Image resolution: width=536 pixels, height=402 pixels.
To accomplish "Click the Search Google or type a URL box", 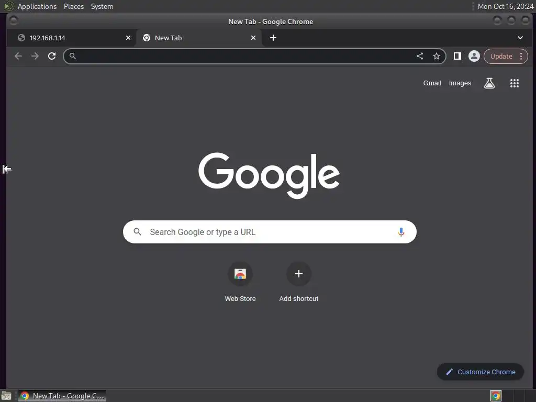I will (270, 232).
